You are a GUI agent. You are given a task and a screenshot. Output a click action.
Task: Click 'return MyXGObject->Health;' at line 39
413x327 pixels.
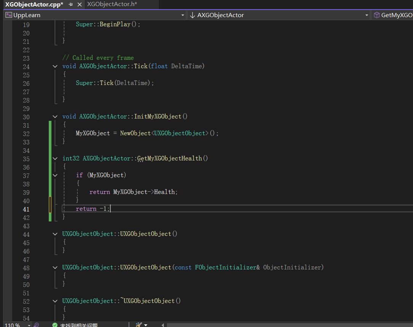(134, 192)
